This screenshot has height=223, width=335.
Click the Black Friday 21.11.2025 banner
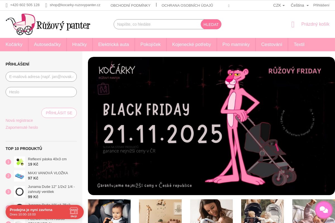[211, 126]
